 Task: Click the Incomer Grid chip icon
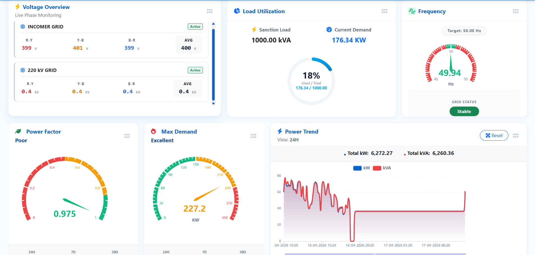point(23,27)
